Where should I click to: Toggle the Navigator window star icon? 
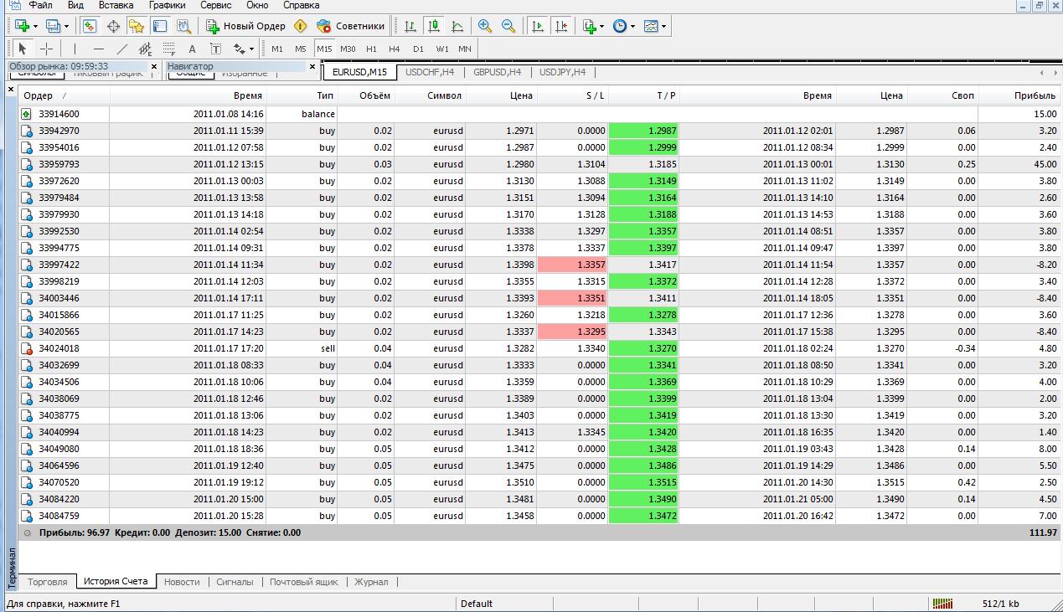coord(136,26)
